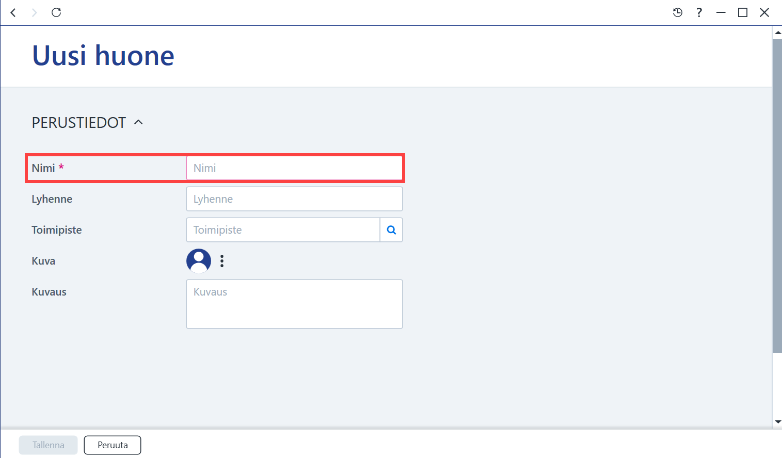Image resolution: width=782 pixels, height=458 pixels.
Task: Focus the Nimi input field
Action: click(294, 168)
